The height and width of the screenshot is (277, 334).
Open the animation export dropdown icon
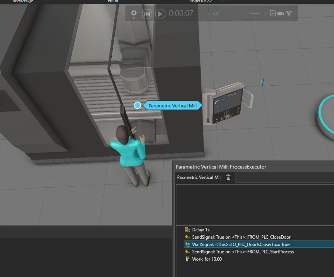click(x=289, y=13)
